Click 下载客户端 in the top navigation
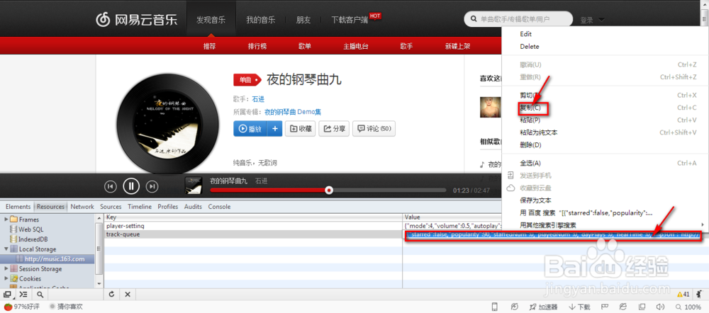The height and width of the screenshot is (313, 709). 350,20
